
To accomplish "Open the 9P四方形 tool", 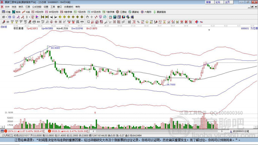I will 52,12.
